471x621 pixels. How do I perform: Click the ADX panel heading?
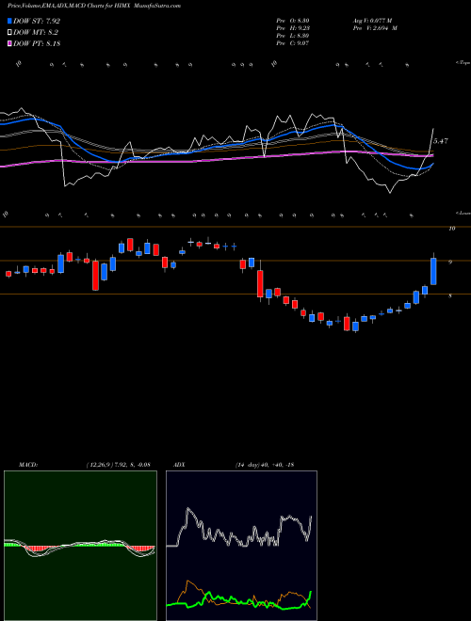(180, 465)
